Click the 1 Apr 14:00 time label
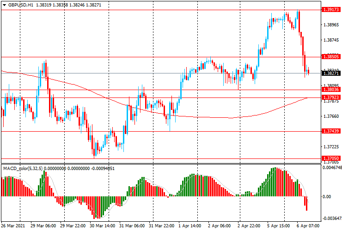Viewport: 342px width, 231px height. (x=190, y=225)
